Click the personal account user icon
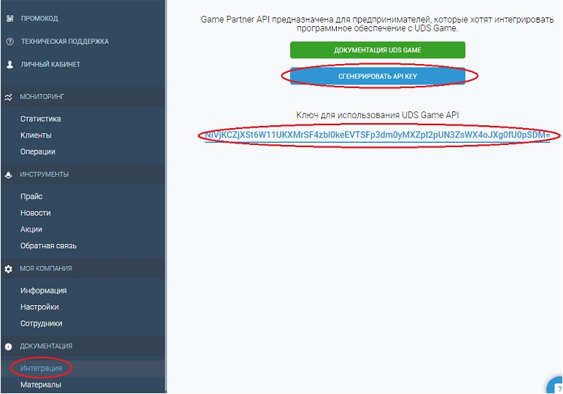The height and width of the screenshot is (394, 563). click(9, 65)
